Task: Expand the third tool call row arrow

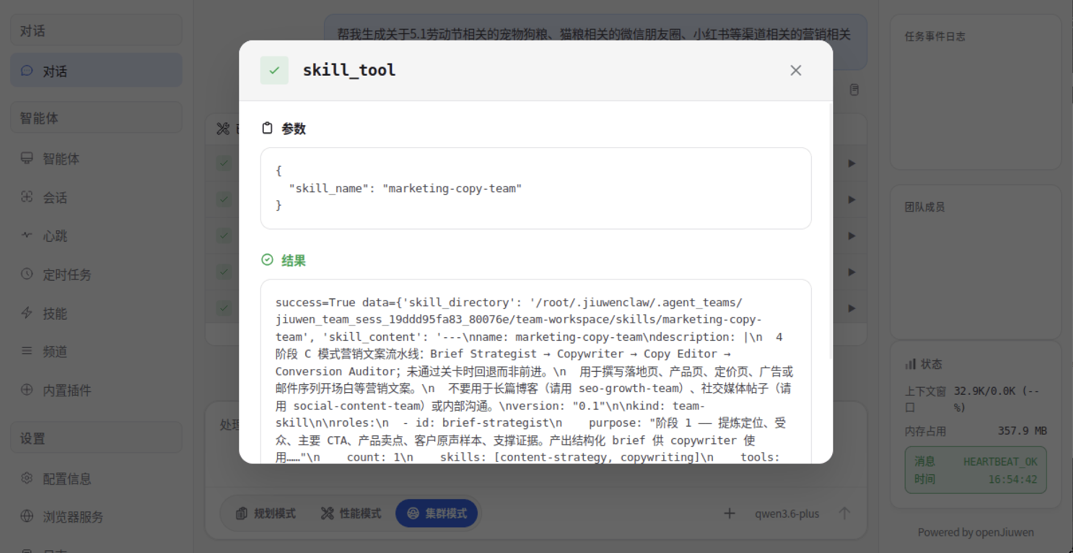Action: click(851, 236)
